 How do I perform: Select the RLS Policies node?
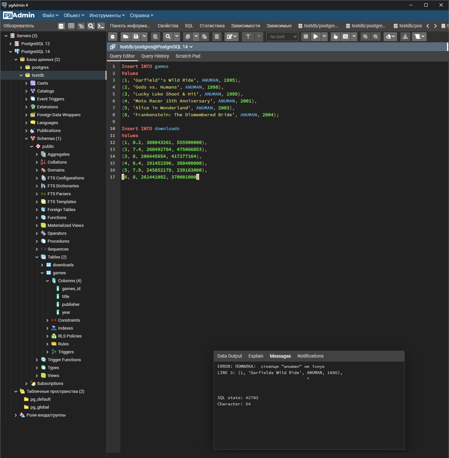click(70, 336)
